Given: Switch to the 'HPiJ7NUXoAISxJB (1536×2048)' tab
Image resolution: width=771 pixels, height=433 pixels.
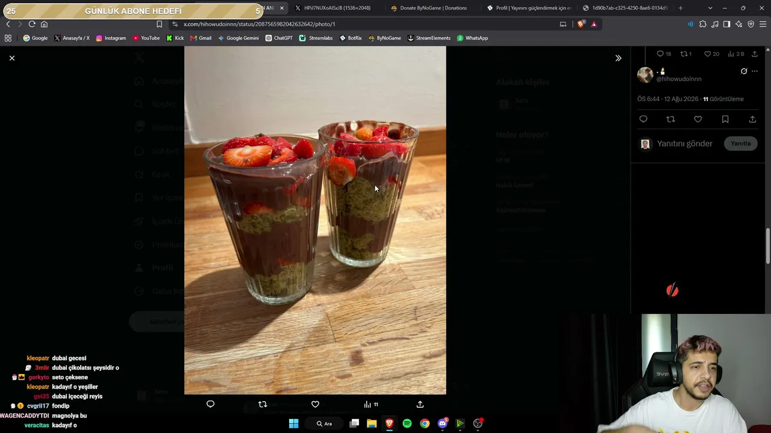Looking at the screenshot, I should [337, 8].
